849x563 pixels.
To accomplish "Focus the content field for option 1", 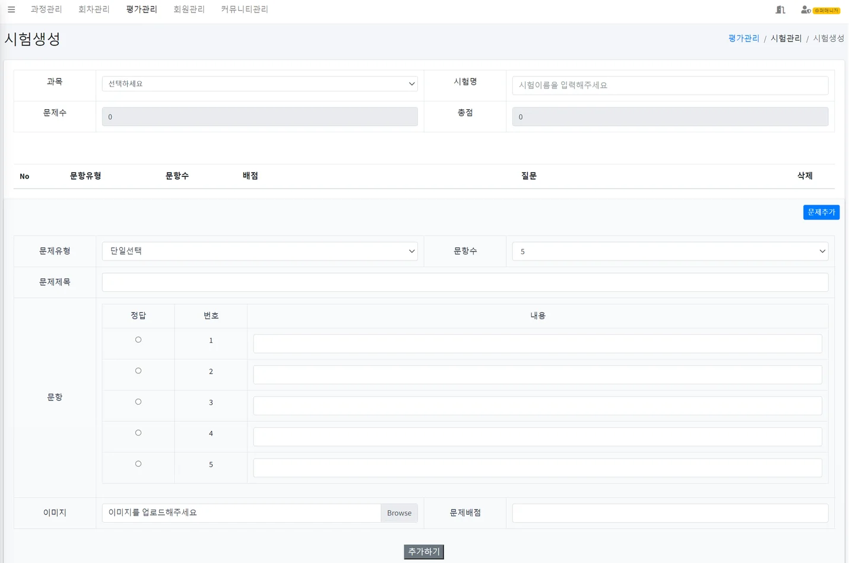I will coord(537,343).
